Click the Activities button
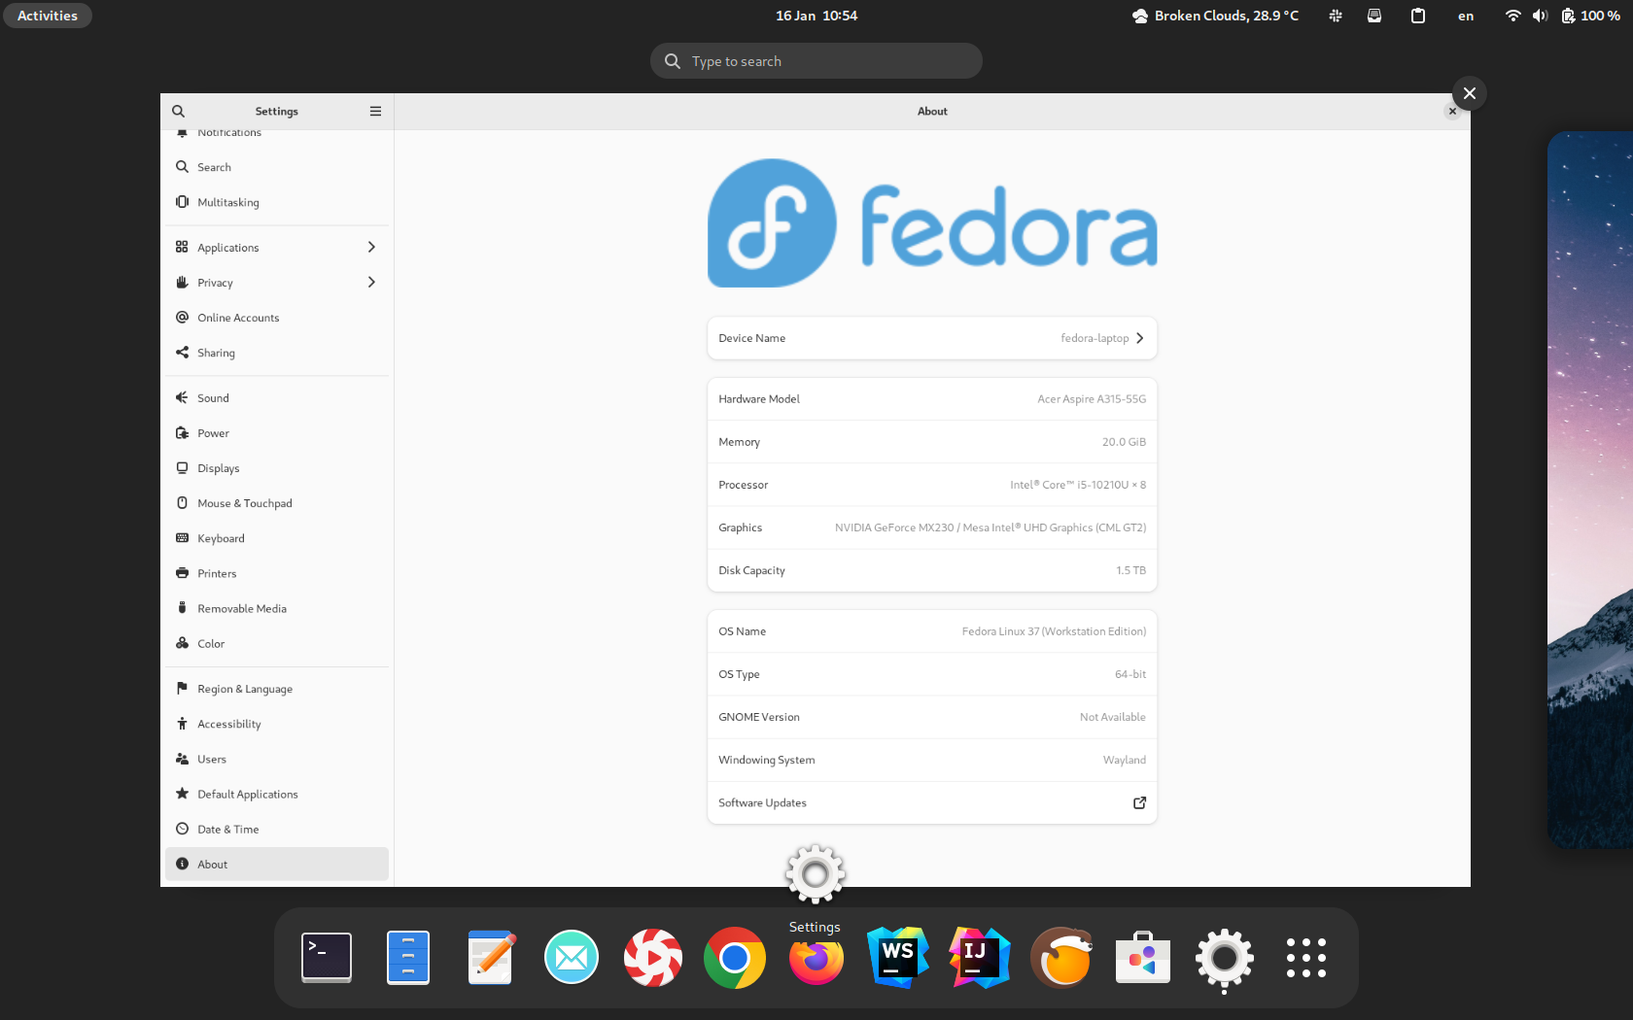1633x1020 pixels. 48,16
